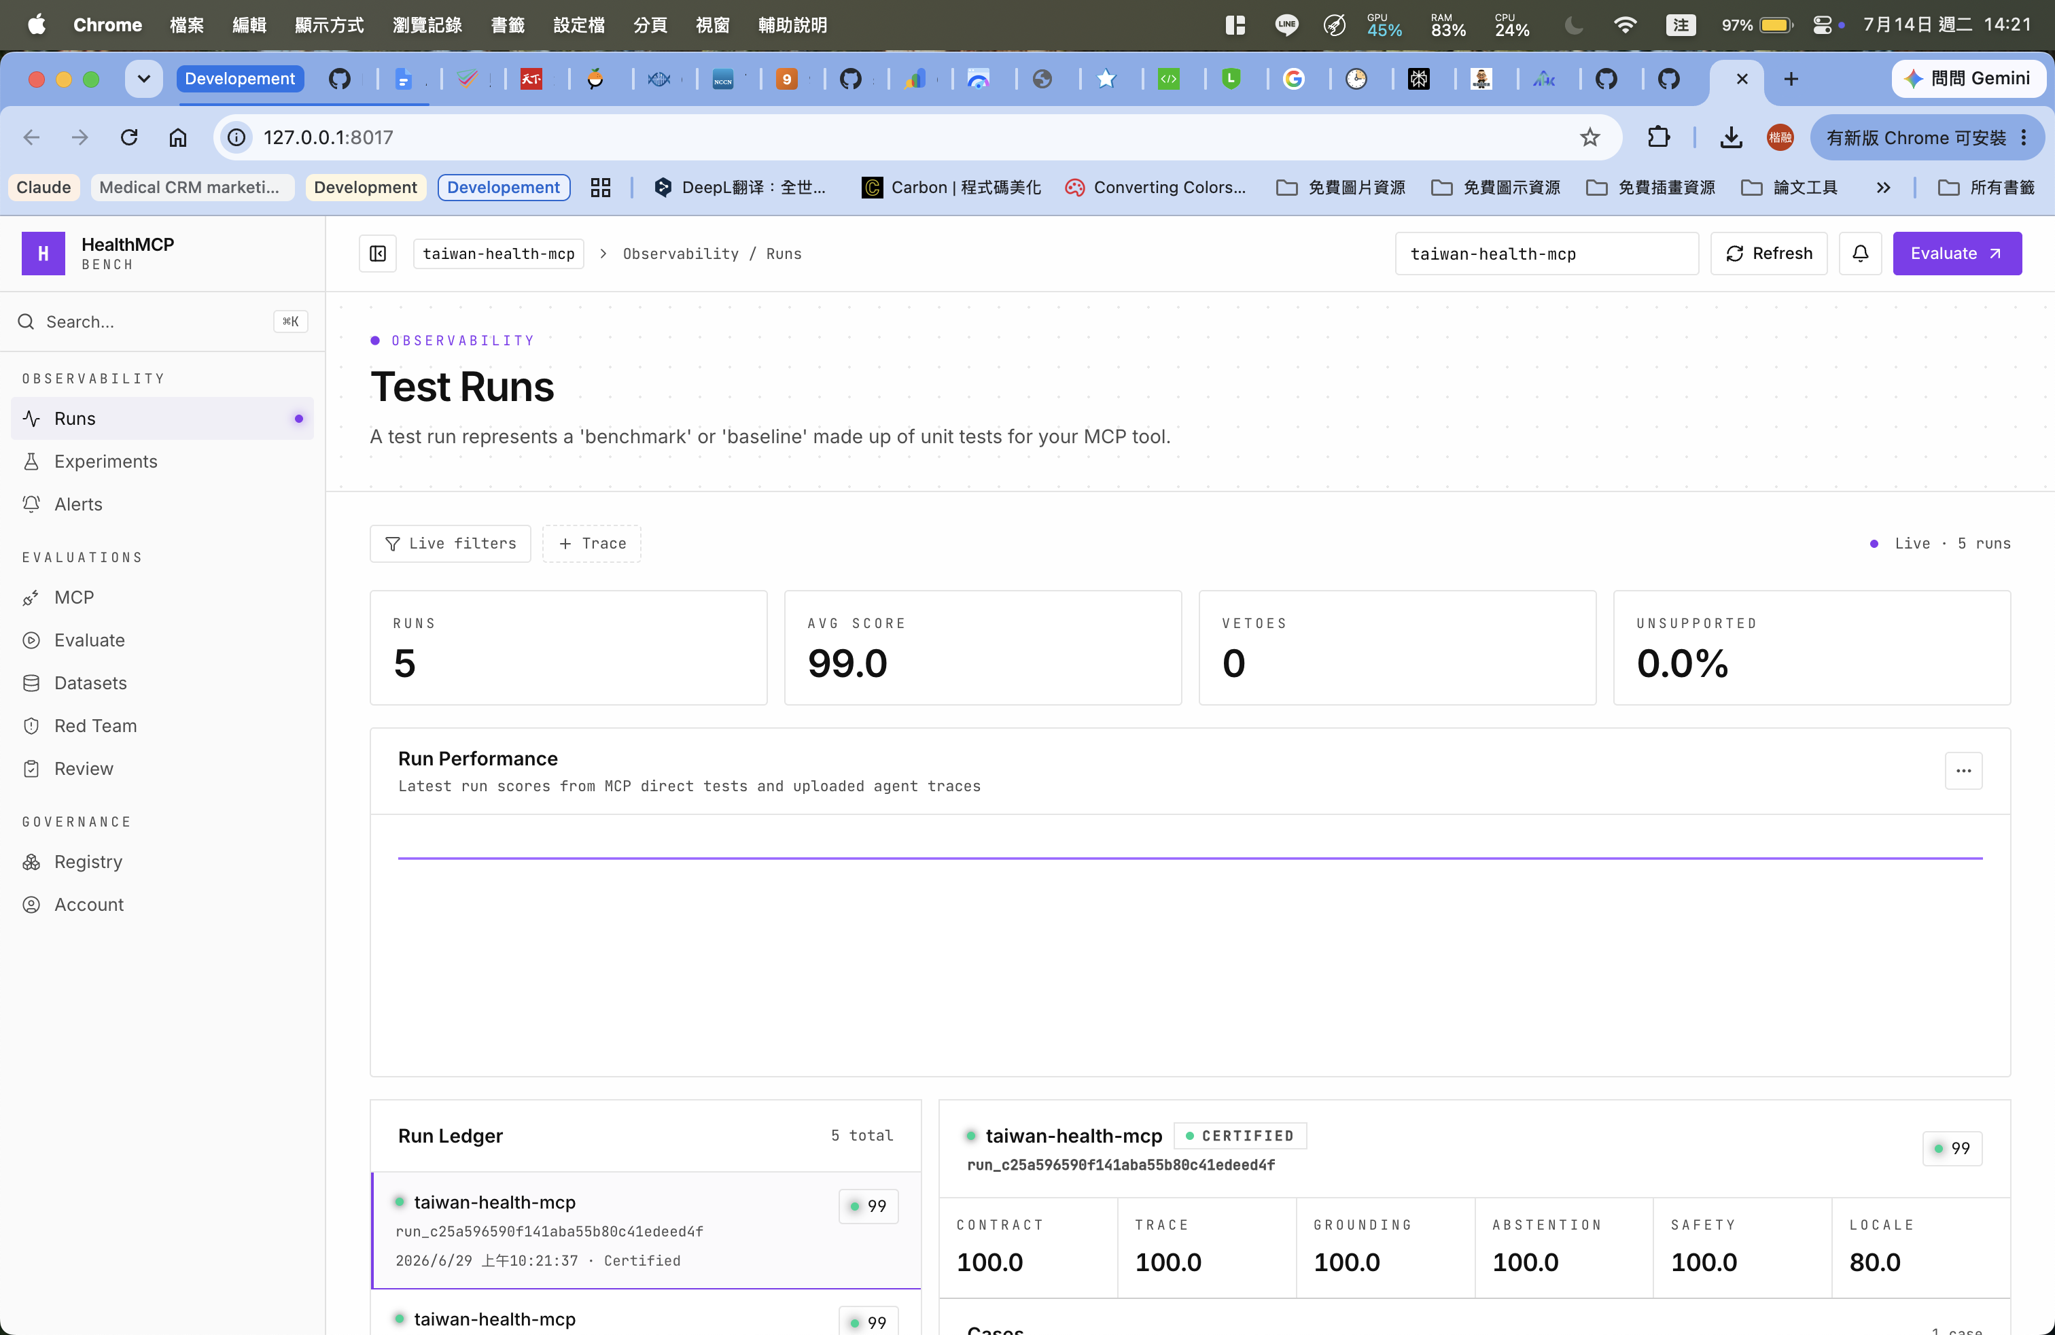
Task: Open the HealthMCP purple H logo
Action: pyautogui.click(x=43, y=253)
